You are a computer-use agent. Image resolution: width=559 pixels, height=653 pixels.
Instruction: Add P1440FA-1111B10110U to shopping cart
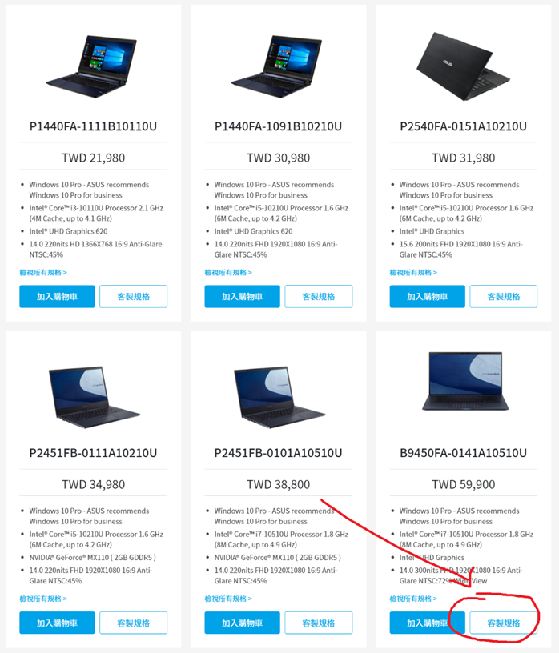coord(57,297)
